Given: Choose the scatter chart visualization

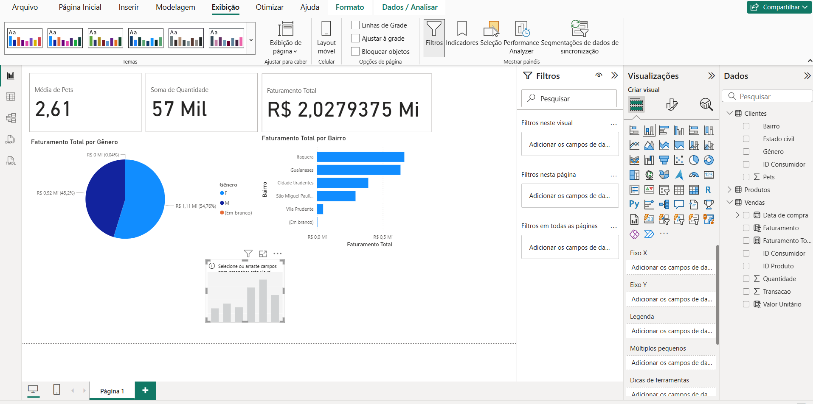Looking at the screenshot, I should pos(679,160).
